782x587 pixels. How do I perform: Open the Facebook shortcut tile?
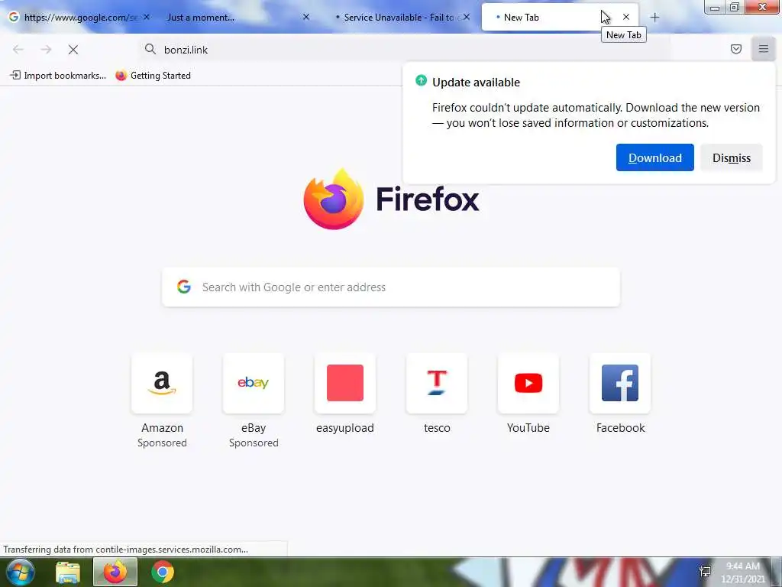620,383
